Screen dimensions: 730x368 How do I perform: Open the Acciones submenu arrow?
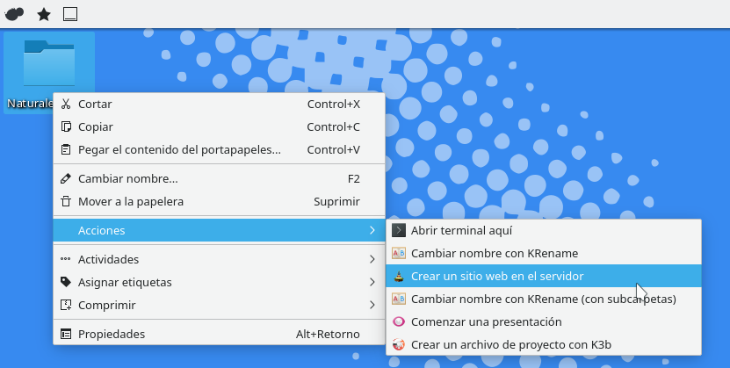tap(372, 230)
